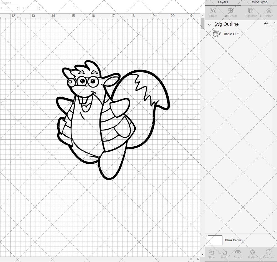Screen dimensions: 277x262
Task: Click the Duplicate icon
Action: [250, 11]
